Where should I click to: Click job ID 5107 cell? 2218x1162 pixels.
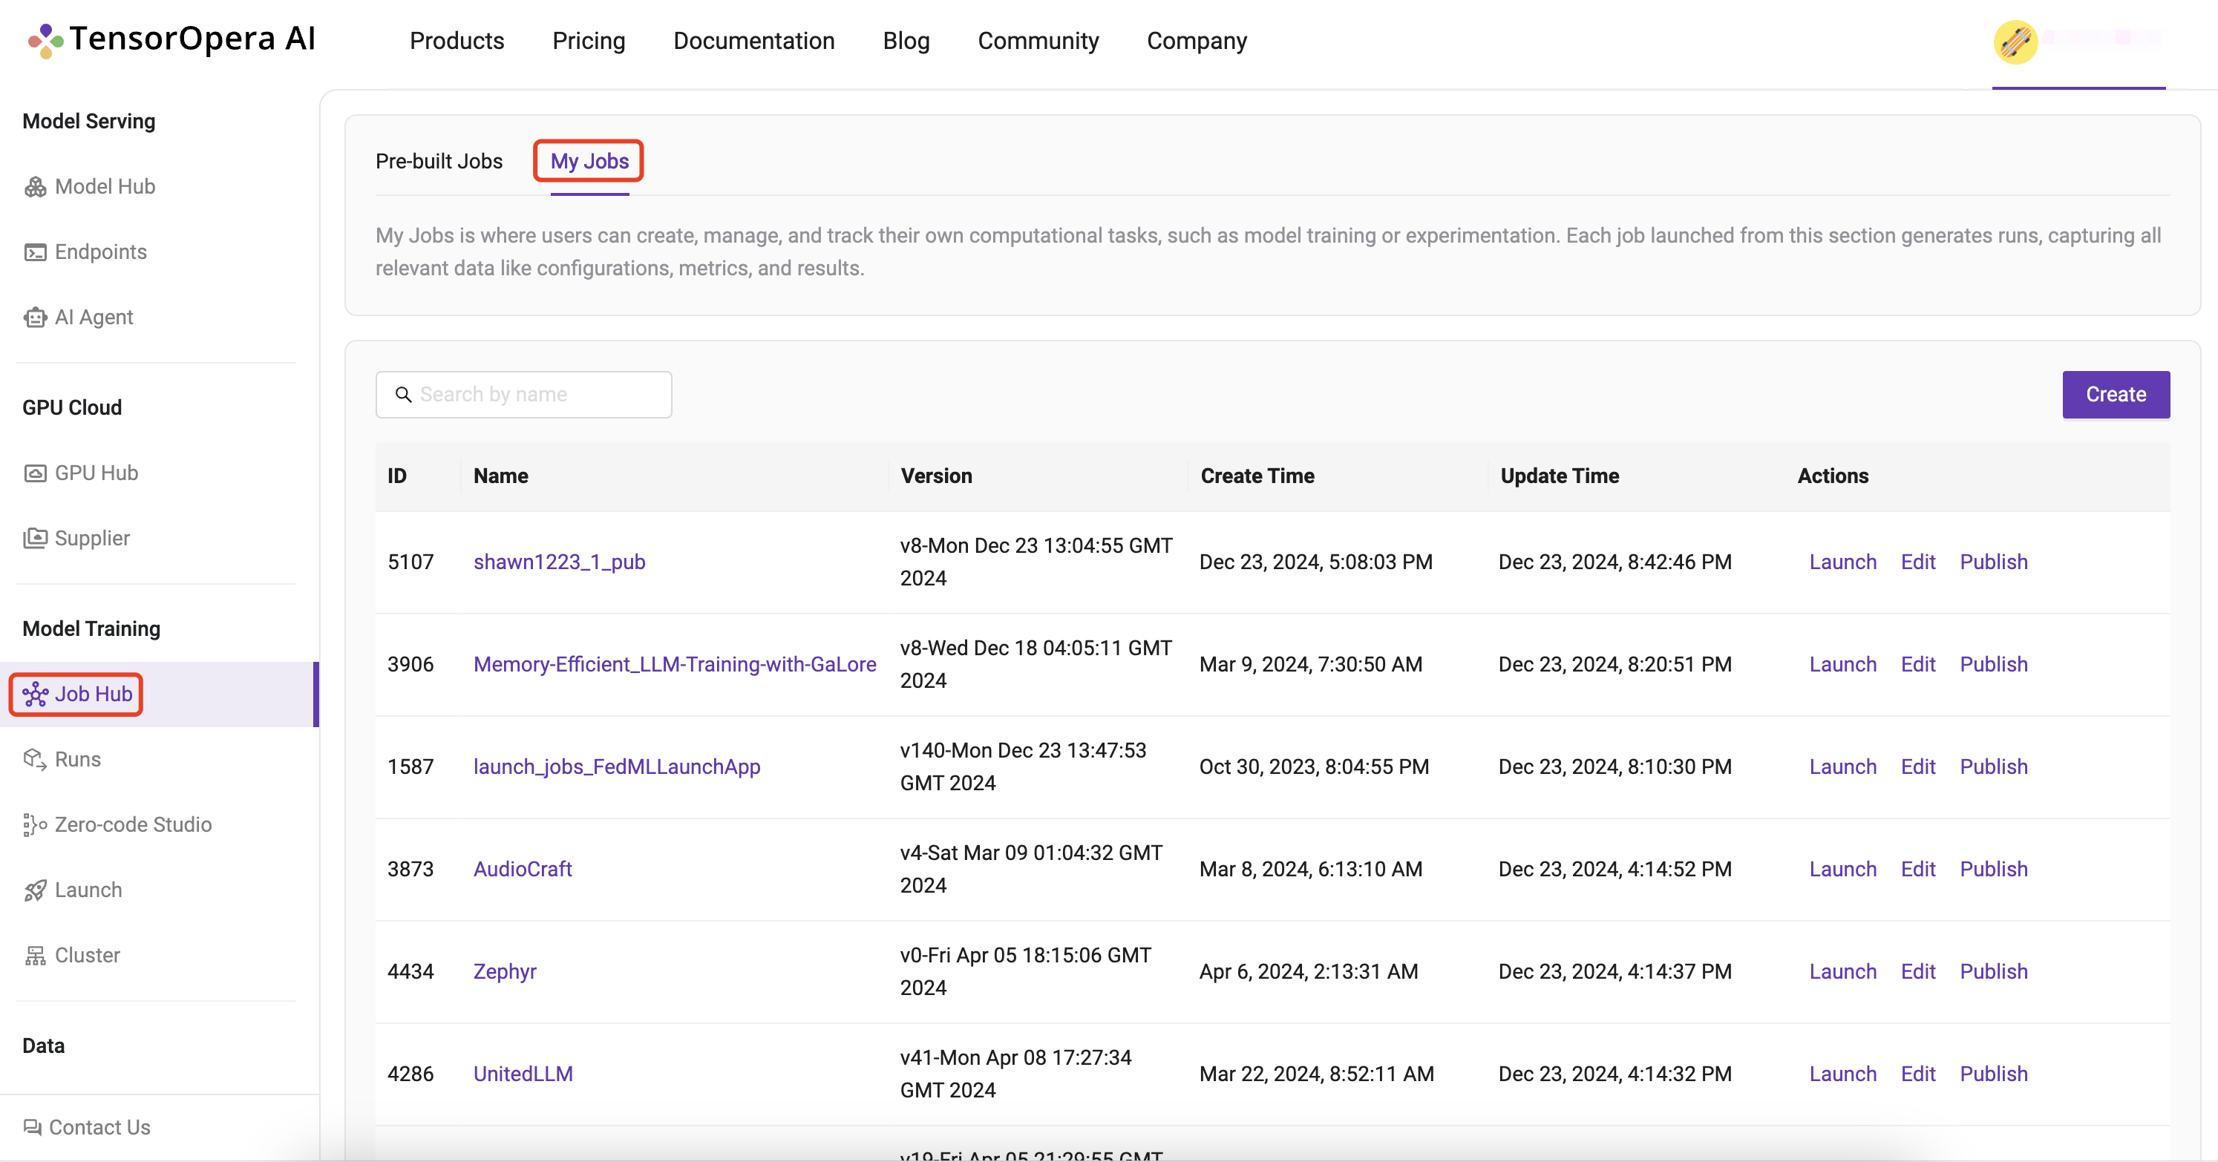click(410, 562)
